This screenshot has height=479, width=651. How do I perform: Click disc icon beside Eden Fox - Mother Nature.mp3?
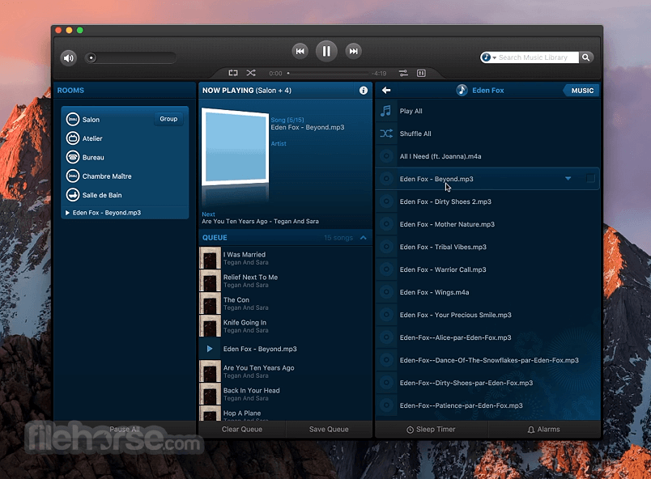pyautogui.click(x=386, y=224)
